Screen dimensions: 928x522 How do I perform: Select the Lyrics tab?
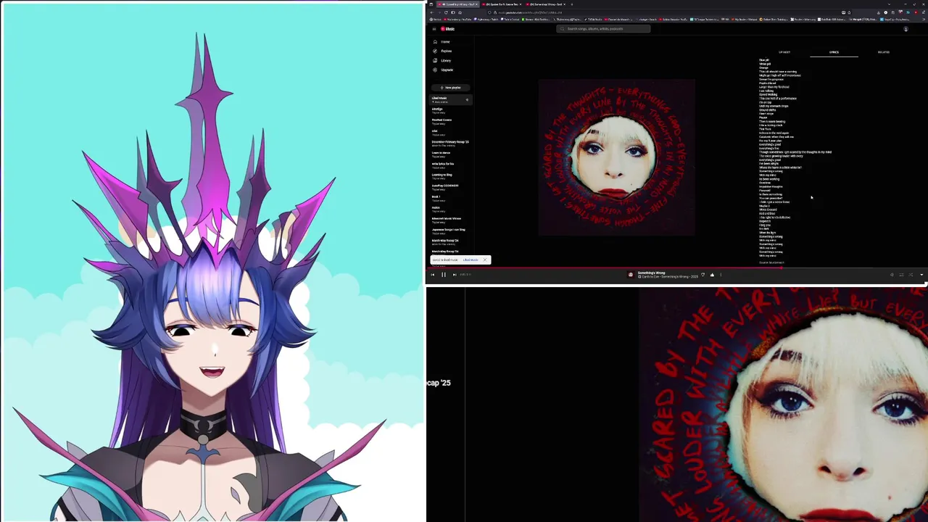[834, 52]
